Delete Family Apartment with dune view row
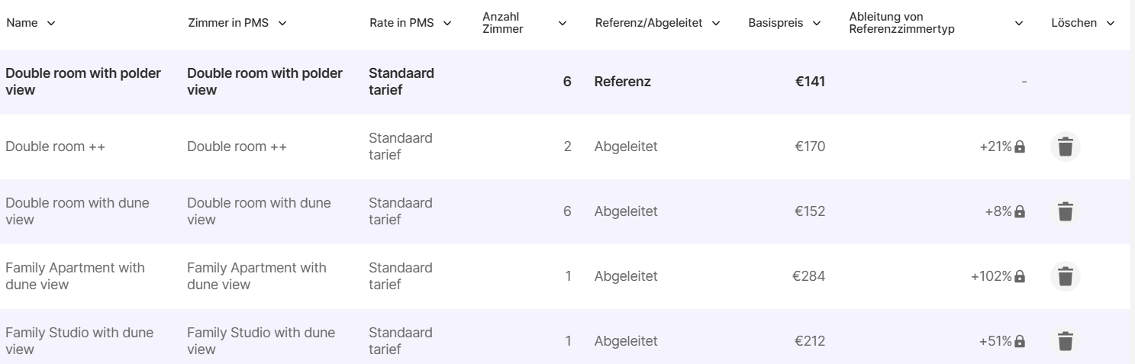 tap(1066, 276)
